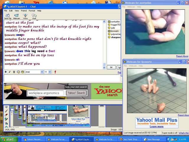This screenshot has height=142, width=189.
Task: Click the workplace ergonomics search field
Action: [x=45, y=93]
